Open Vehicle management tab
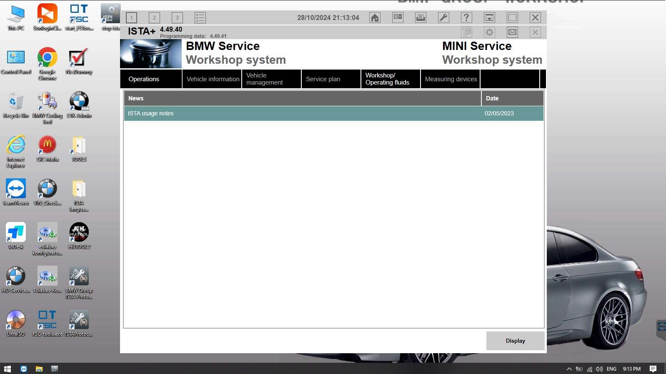This screenshot has width=666, height=374. 272,79
